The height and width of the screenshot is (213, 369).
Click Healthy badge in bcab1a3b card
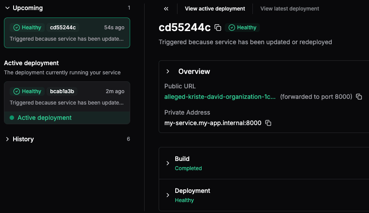27,91
